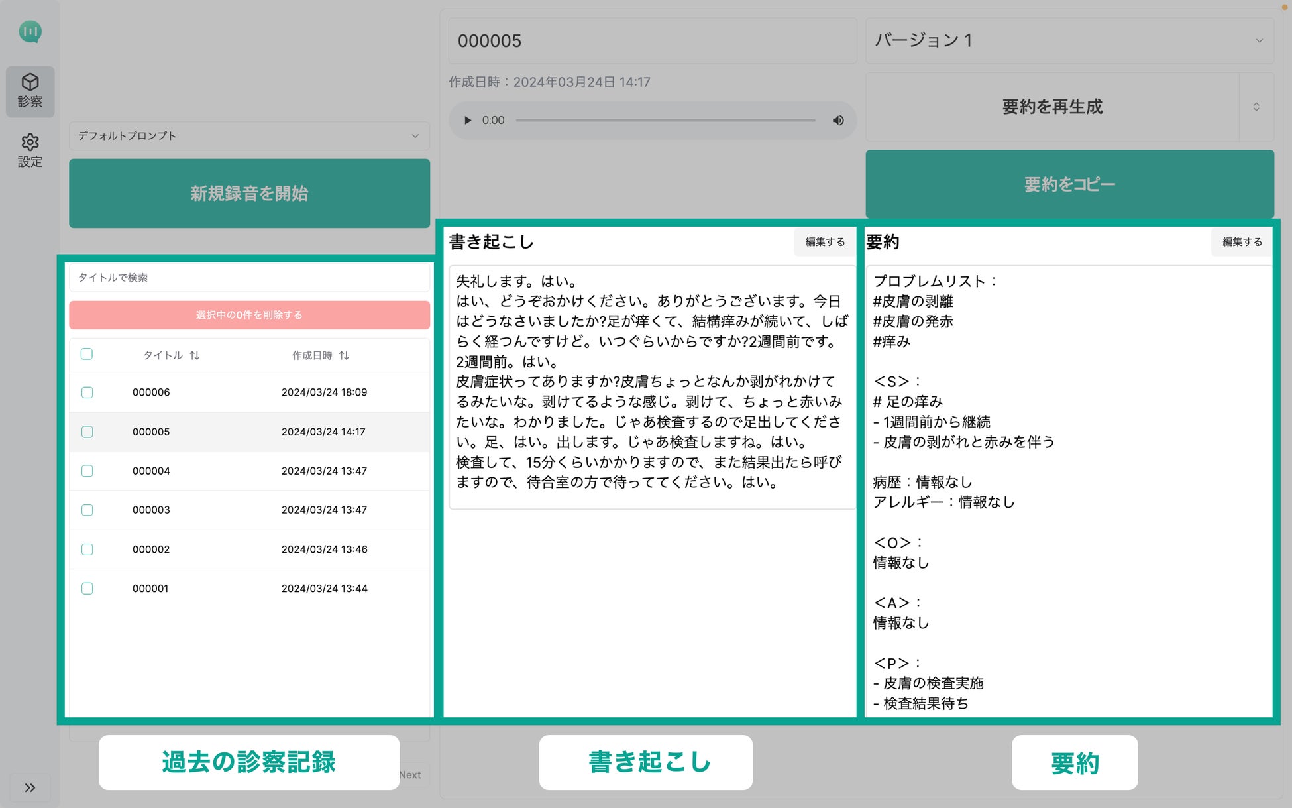
Task: Check the box for record 000003
Action: tap(87, 510)
